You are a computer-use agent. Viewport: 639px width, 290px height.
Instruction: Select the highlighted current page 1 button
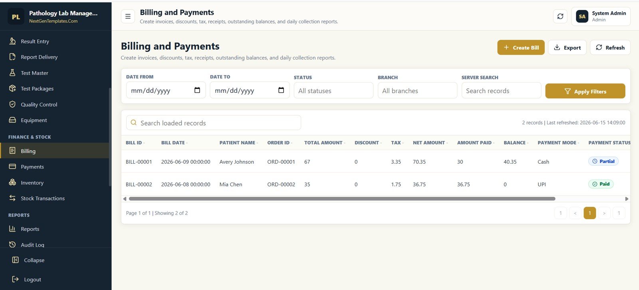coord(589,213)
